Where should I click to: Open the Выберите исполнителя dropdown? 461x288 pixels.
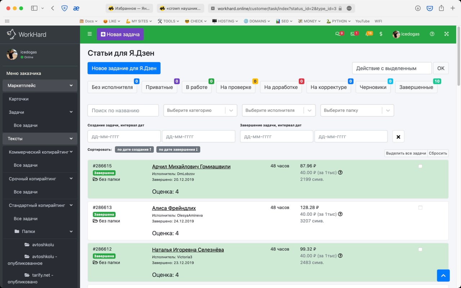[x=279, y=111]
